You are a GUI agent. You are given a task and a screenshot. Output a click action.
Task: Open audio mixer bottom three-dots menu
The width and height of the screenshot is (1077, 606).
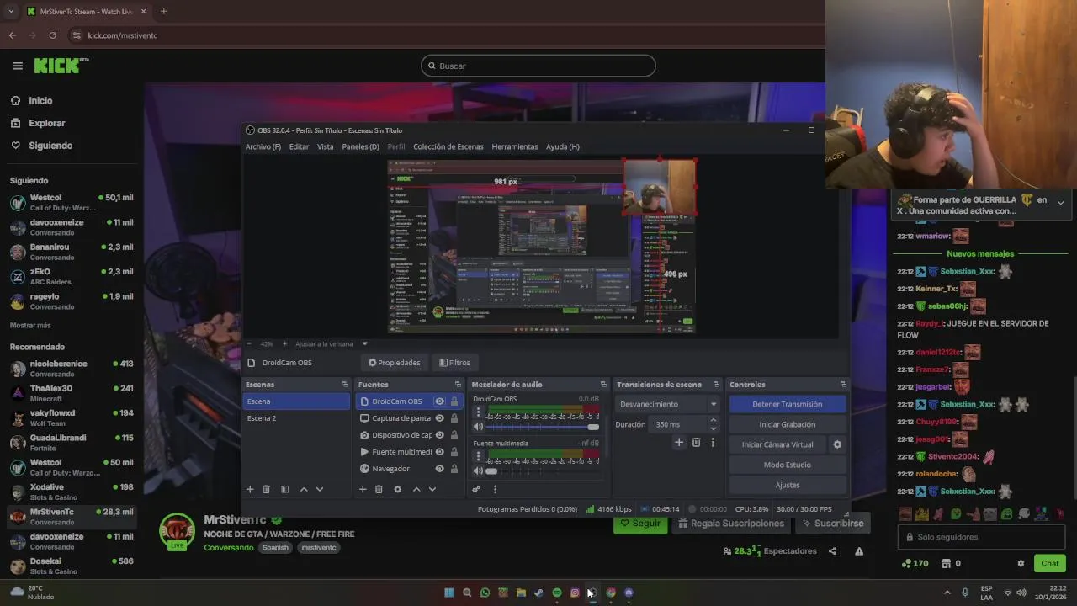(495, 489)
